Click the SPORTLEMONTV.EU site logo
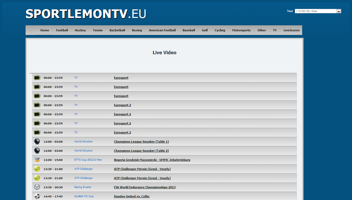Viewport: 352px width, 200px height. (86, 14)
